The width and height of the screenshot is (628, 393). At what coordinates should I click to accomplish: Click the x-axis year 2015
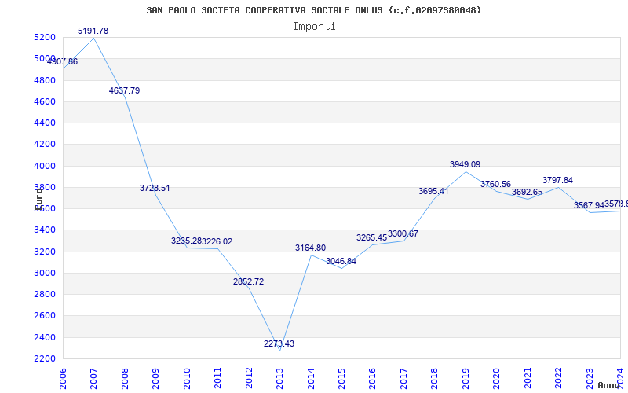pos(341,379)
